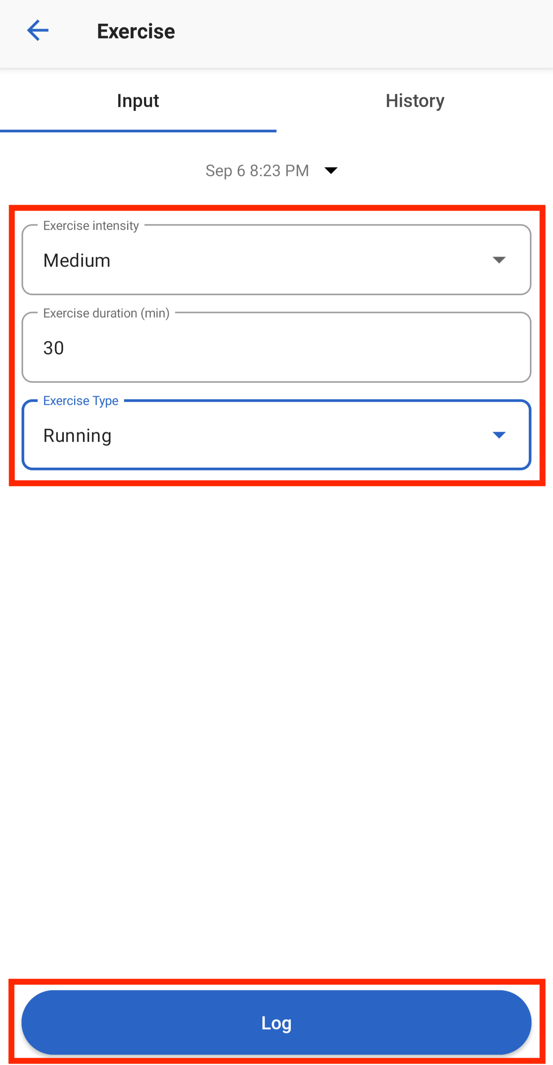Image resolution: width=553 pixels, height=1065 pixels.
Task: Open the Exercise intensity dropdown arrow
Action: pos(499,260)
